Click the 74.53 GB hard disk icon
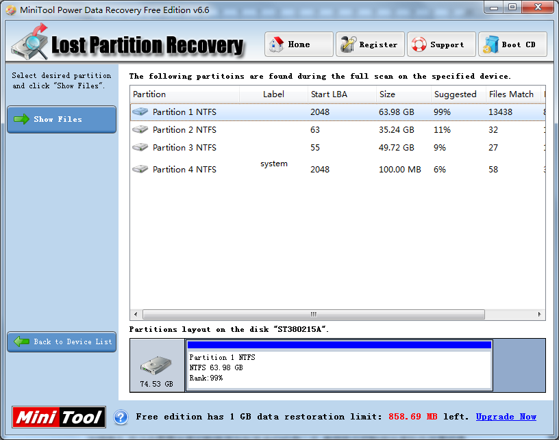Image resolution: width=559 pixels, height=440 pixels. click(x=156, y=365)
